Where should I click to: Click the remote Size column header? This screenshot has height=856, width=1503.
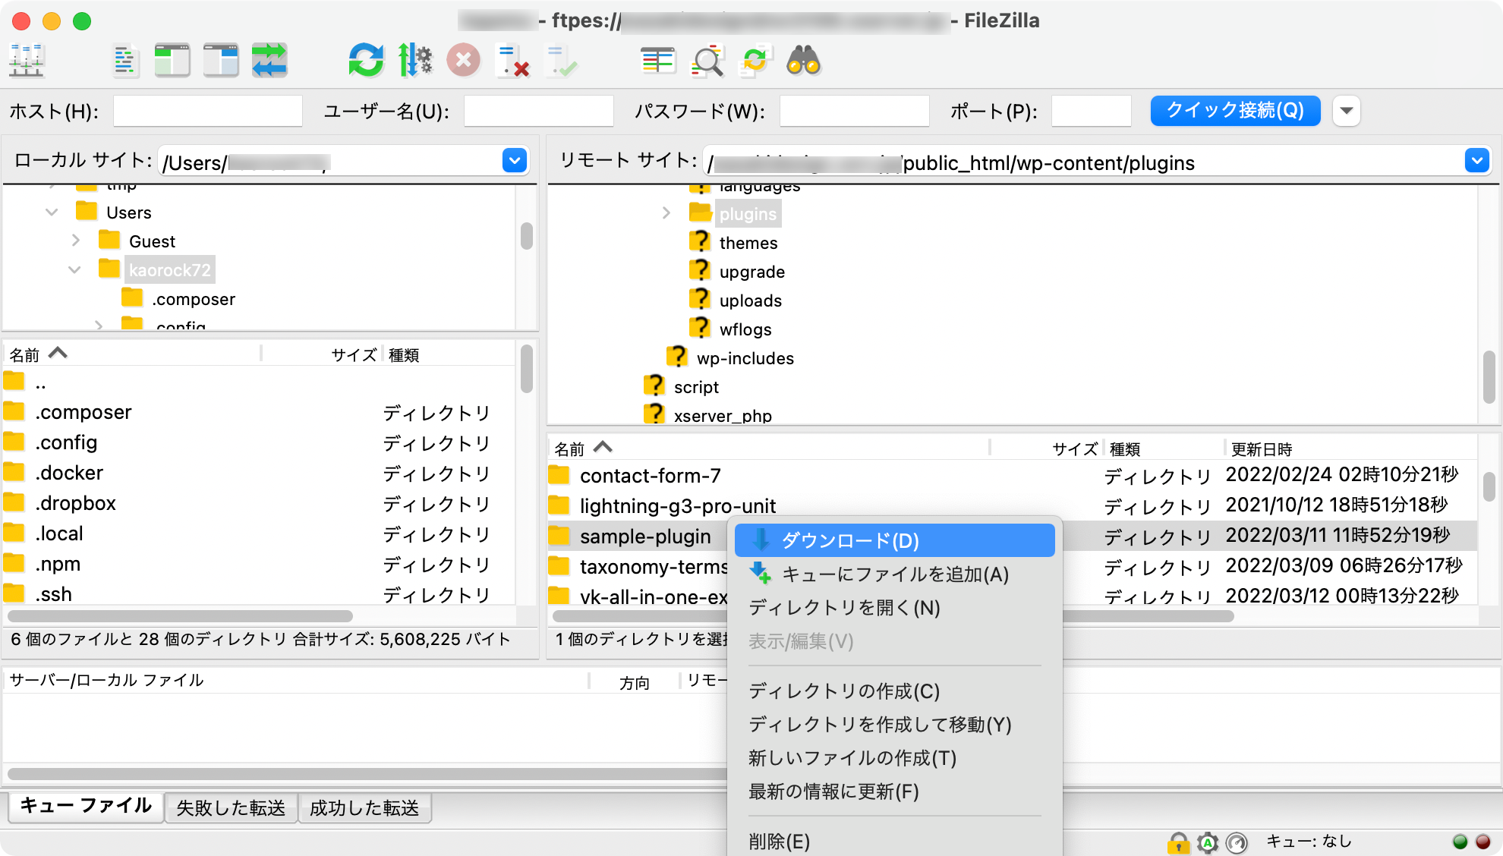pyautogui.click(x=1046, y=448)
